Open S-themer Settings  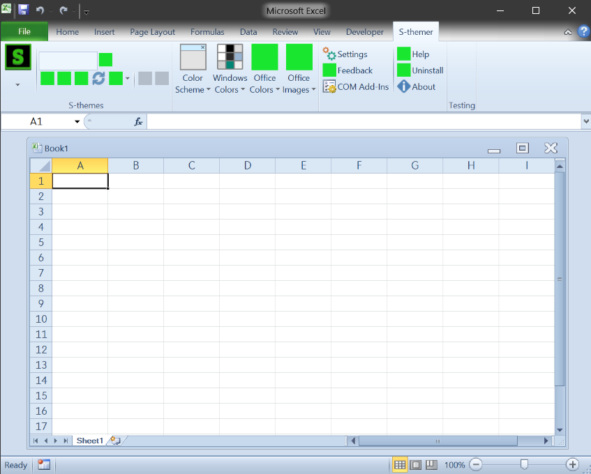[345, 54]
